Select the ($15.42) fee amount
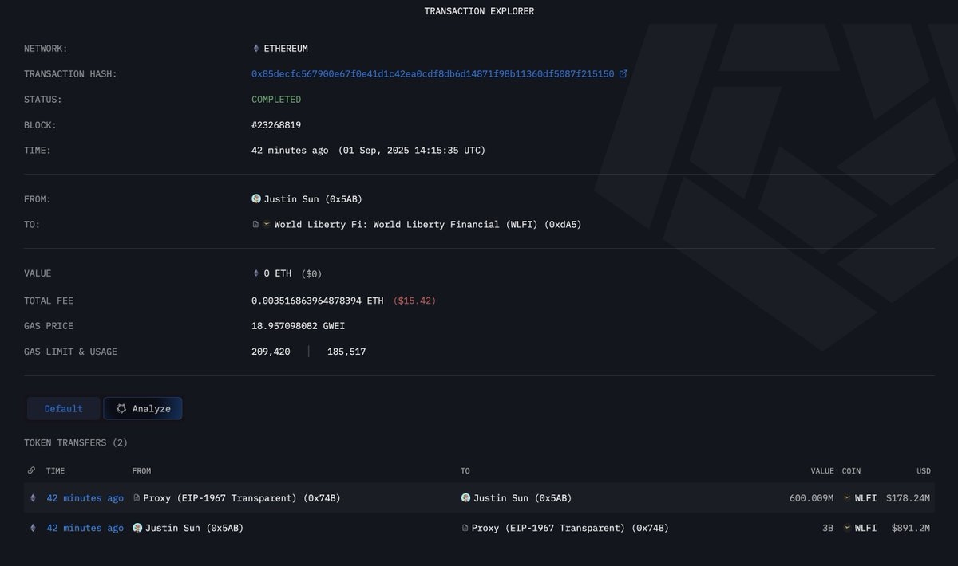Viewport: 958px width, 566px height. (x=414, y=301)
